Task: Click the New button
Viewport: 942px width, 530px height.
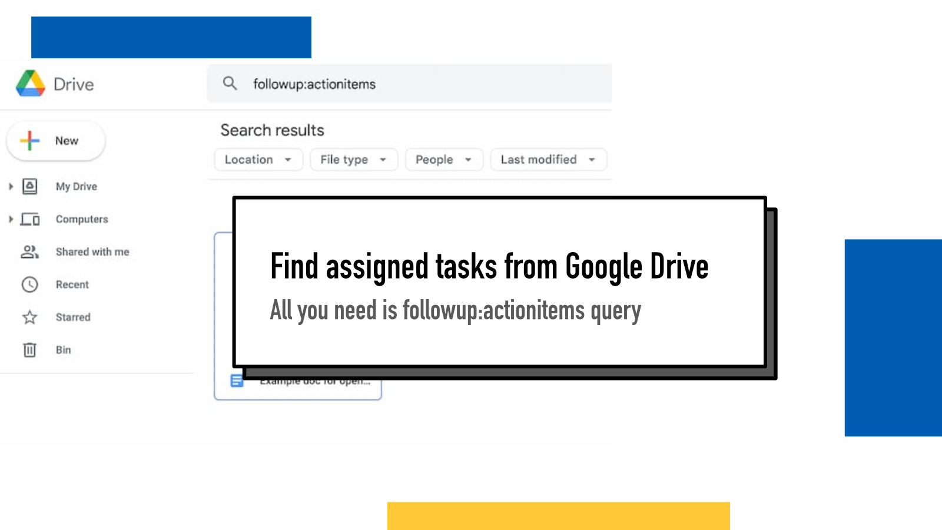Action: 55,141
